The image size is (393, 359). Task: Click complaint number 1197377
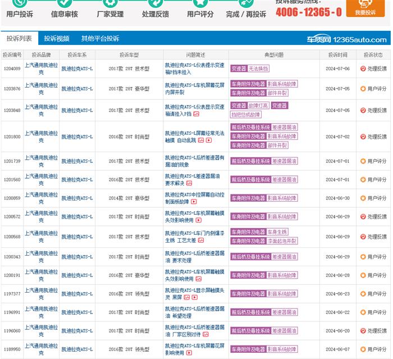tap(12, 294)
